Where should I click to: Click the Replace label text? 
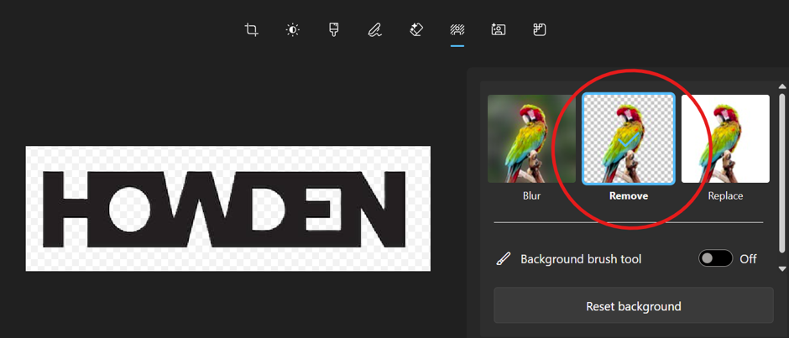(725, 196)
